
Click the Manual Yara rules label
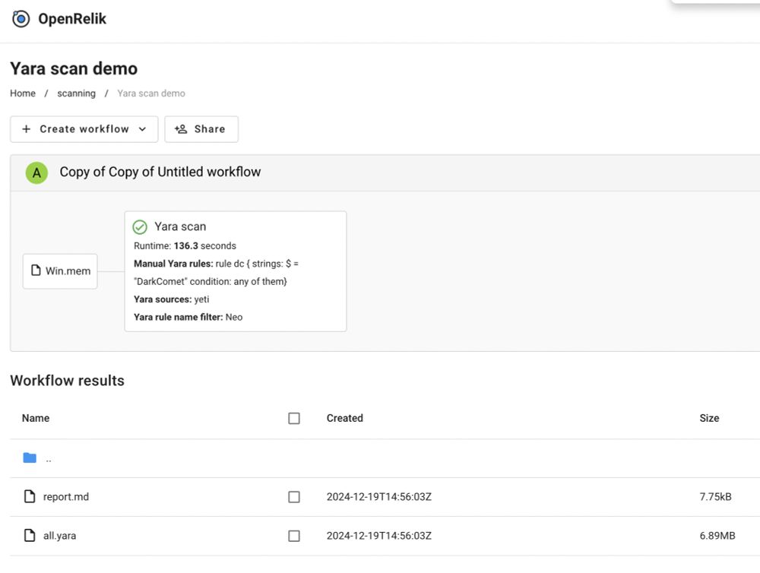173,264
